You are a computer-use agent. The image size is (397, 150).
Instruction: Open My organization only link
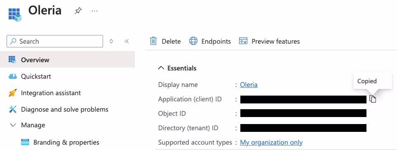click(271, 143)
